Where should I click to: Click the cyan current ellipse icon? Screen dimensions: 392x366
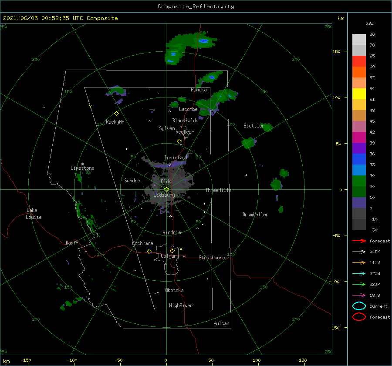359,306
